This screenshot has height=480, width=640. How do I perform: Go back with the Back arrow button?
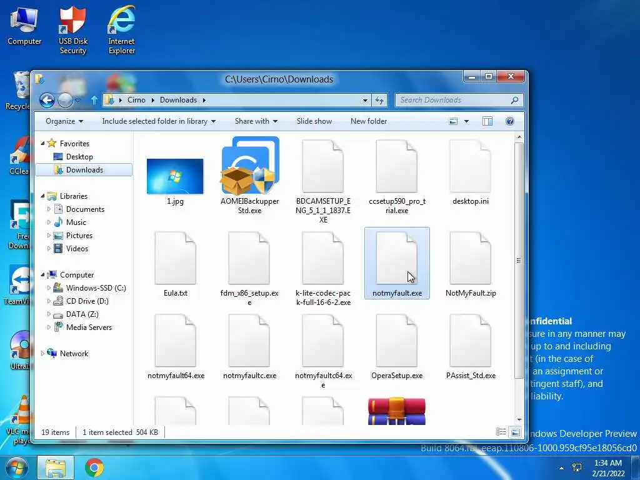click(47, 100)
